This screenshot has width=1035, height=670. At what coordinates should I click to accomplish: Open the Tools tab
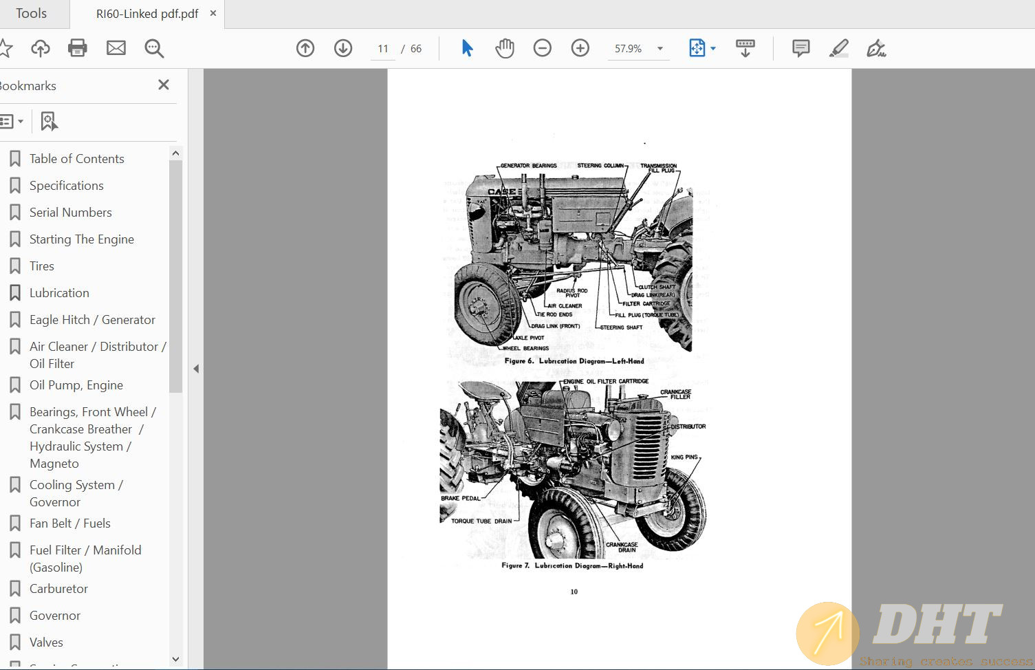point(32,14)
